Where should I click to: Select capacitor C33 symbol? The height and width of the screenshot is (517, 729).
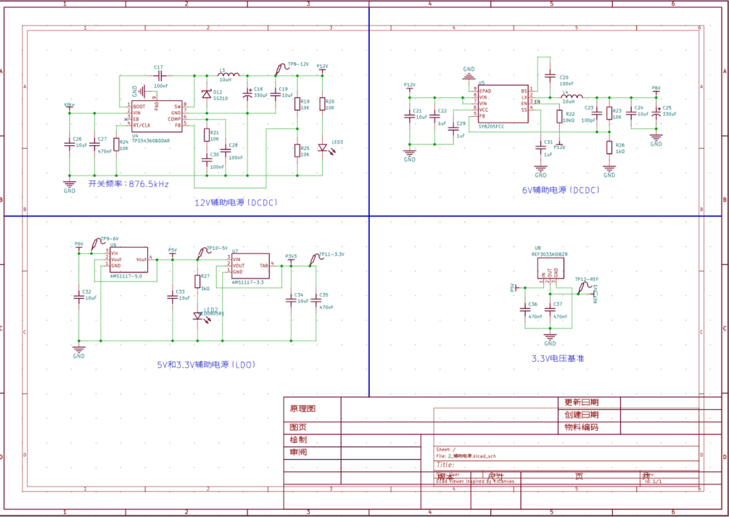coord(173,296)
